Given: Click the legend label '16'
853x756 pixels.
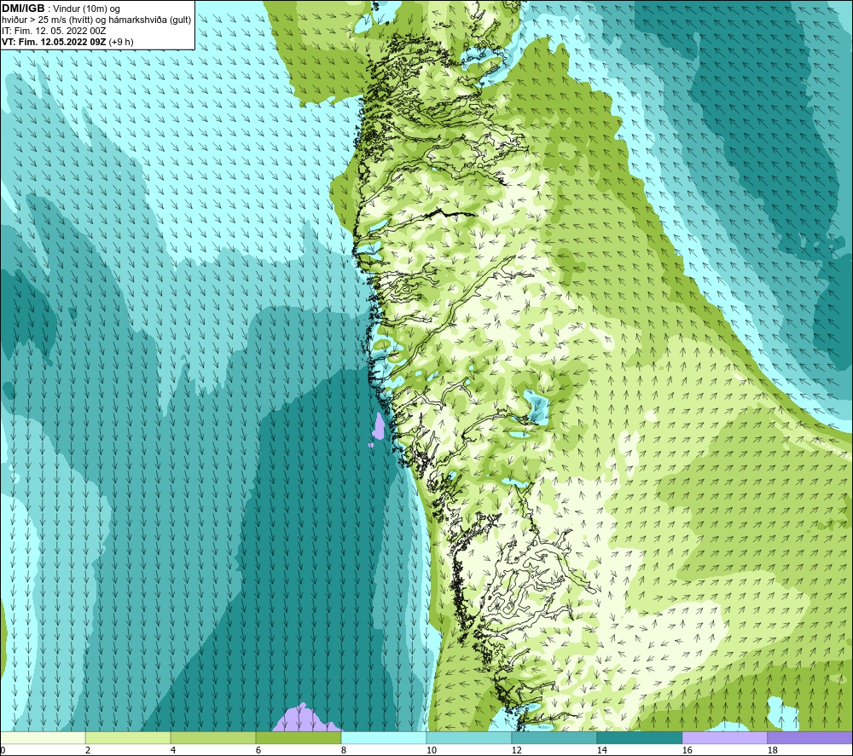Looking at the screenshot, I should [x=687, y=751].
